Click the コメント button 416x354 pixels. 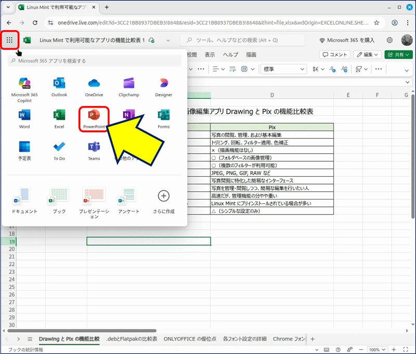pyautogui.click(x=335, y=55)
